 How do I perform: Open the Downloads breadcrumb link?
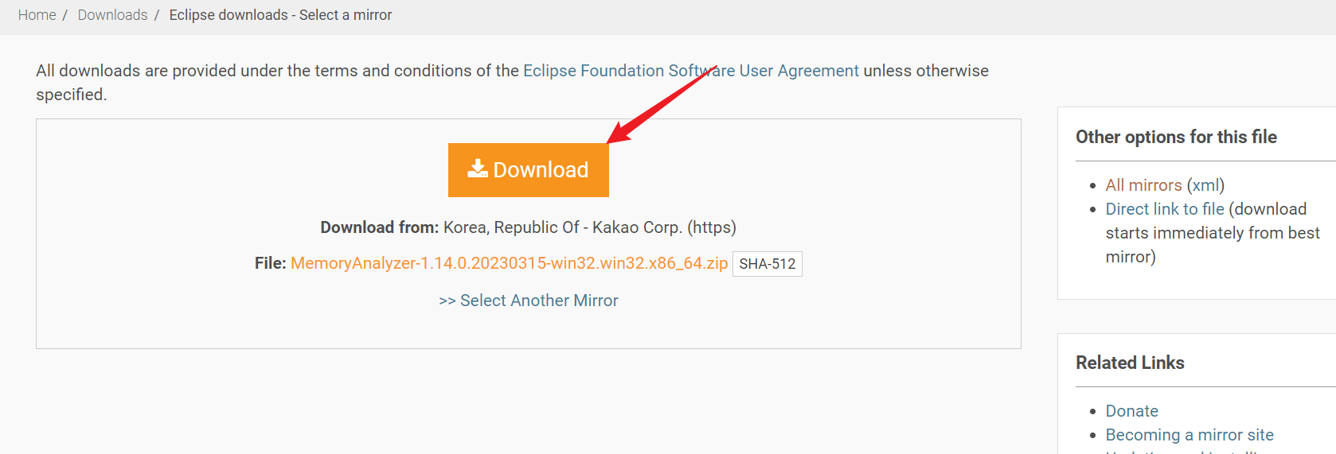click(112, 15)
